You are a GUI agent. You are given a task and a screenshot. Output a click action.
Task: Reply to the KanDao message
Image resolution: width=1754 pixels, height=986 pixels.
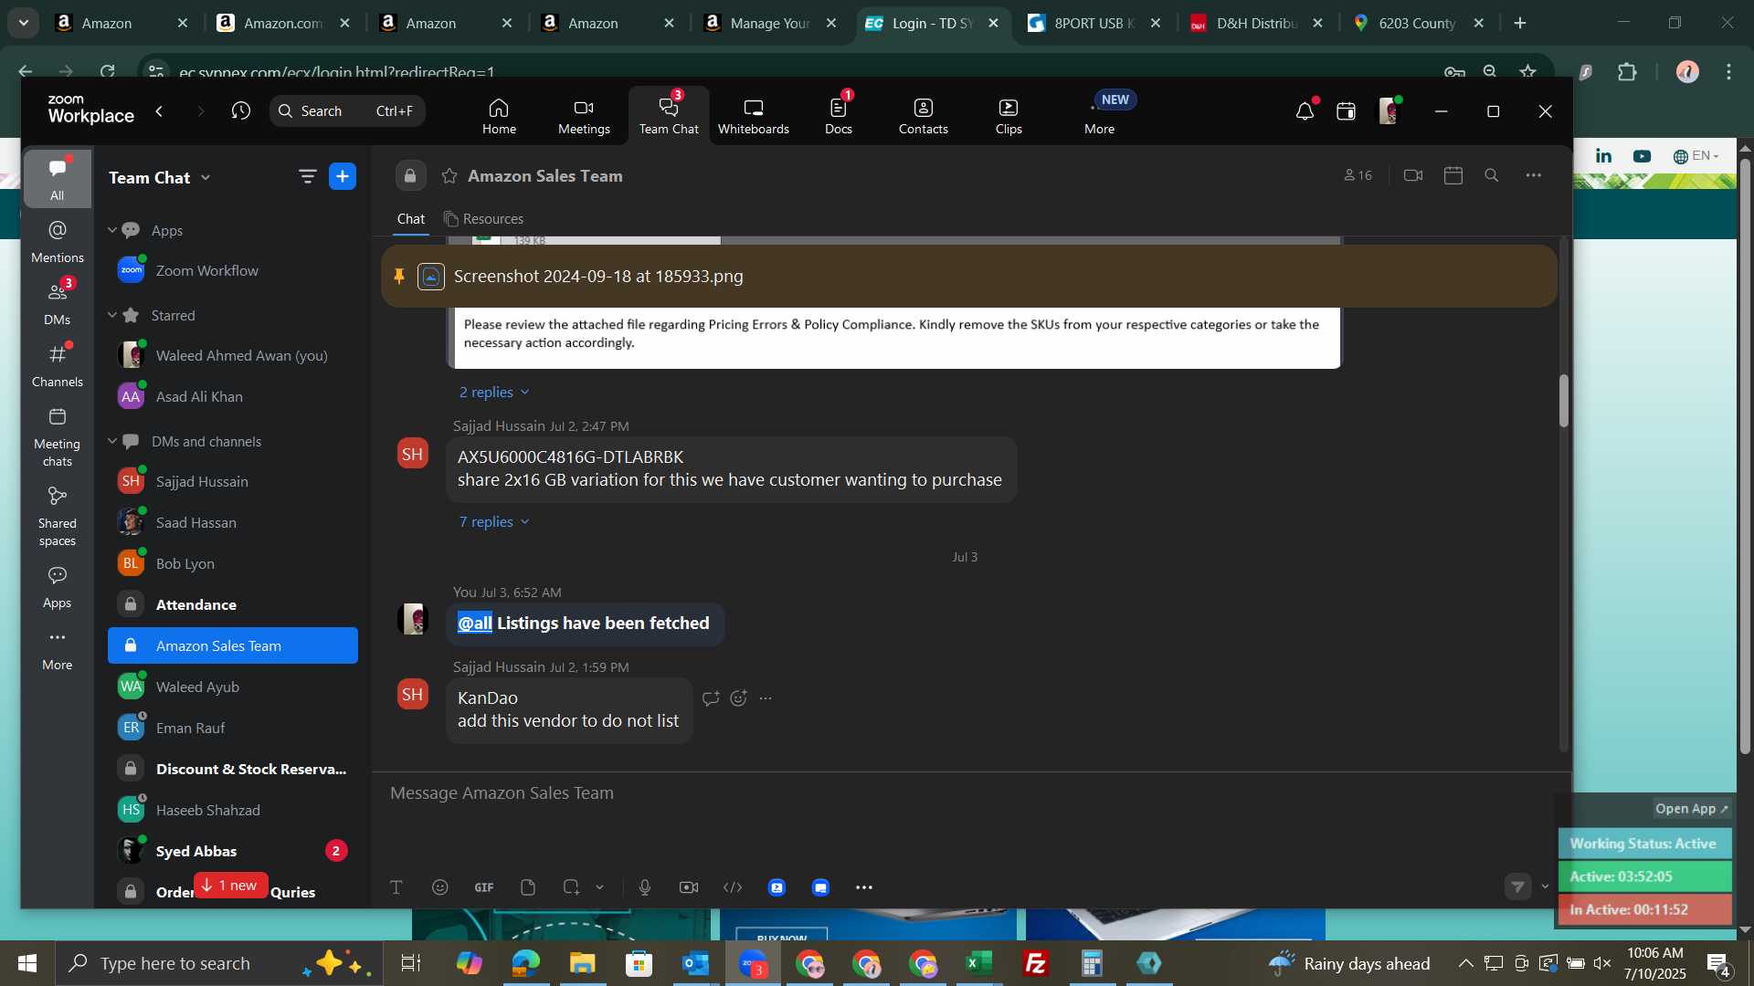click(711, 698)
